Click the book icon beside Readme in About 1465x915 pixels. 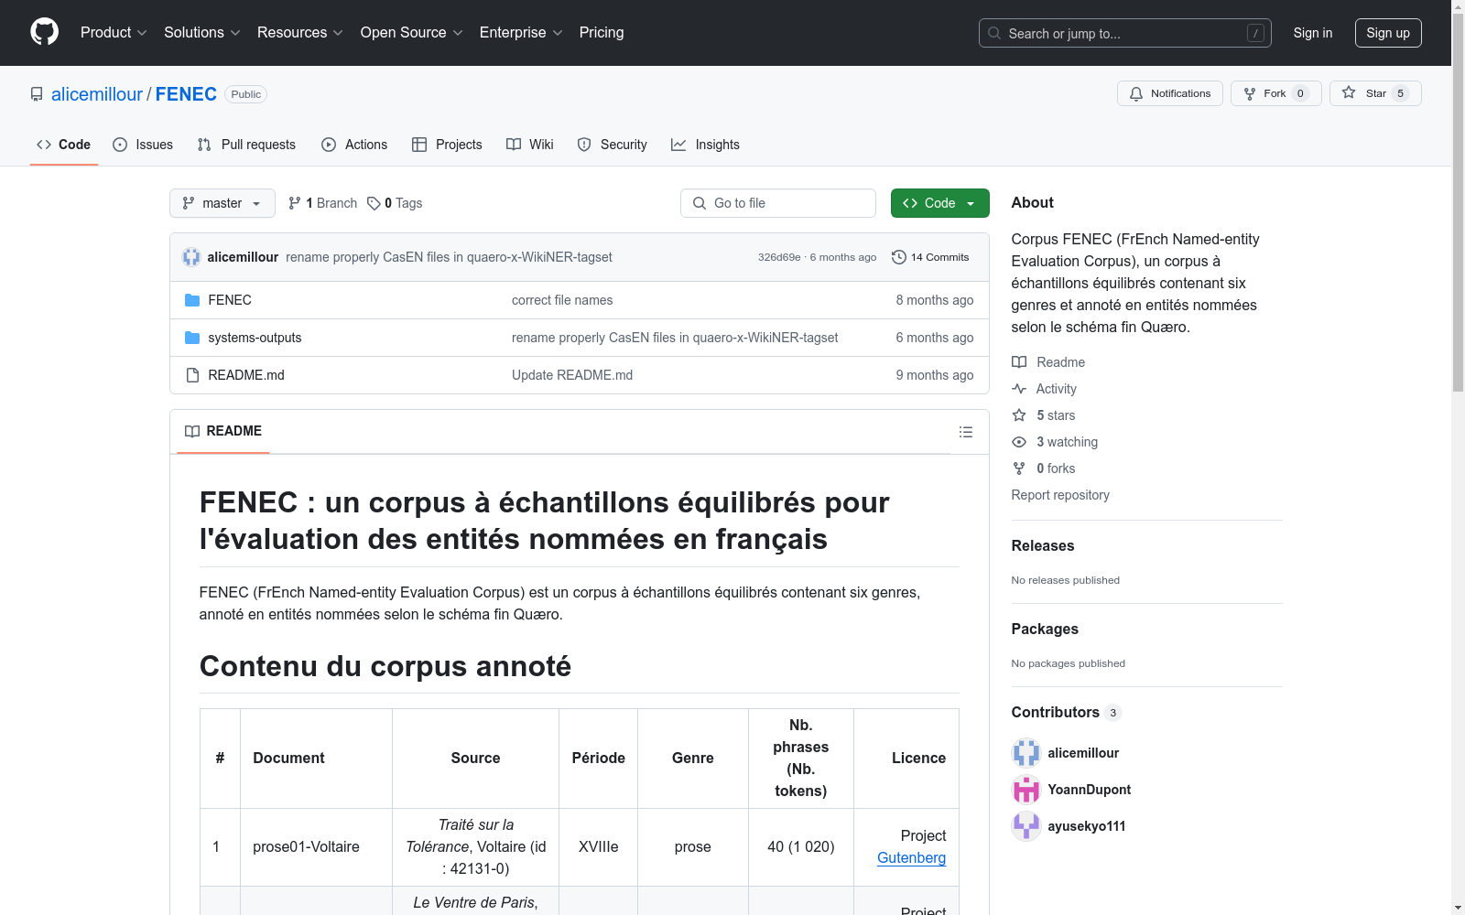[1019, 362]
